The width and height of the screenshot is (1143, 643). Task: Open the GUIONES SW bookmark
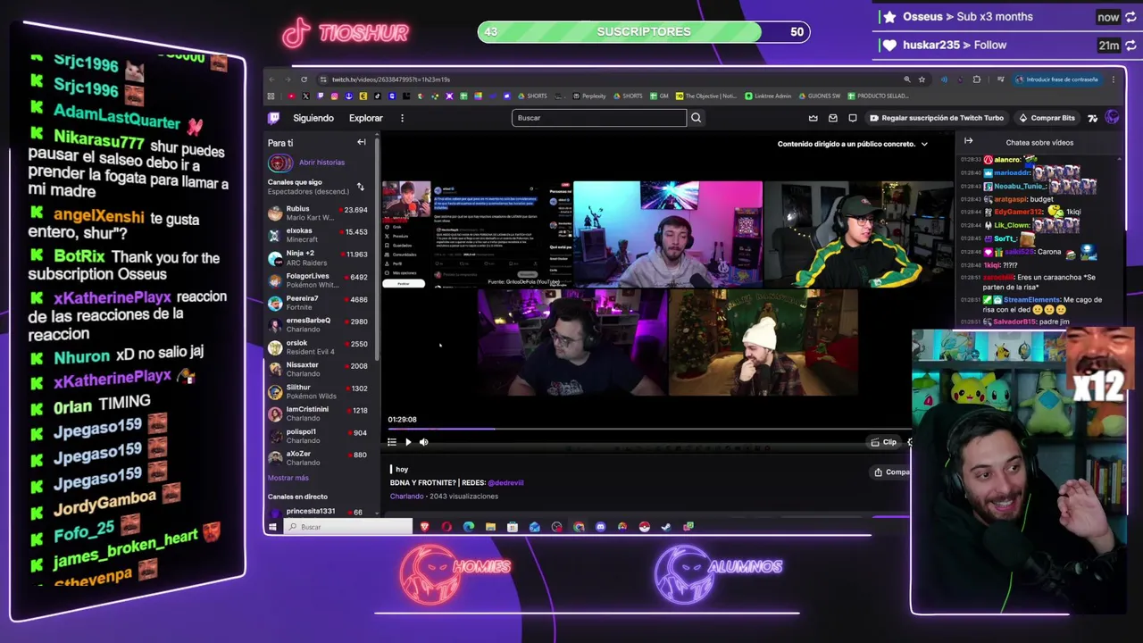click(820, 96)
